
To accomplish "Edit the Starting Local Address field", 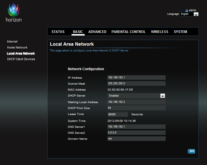I will click(137, 102).
